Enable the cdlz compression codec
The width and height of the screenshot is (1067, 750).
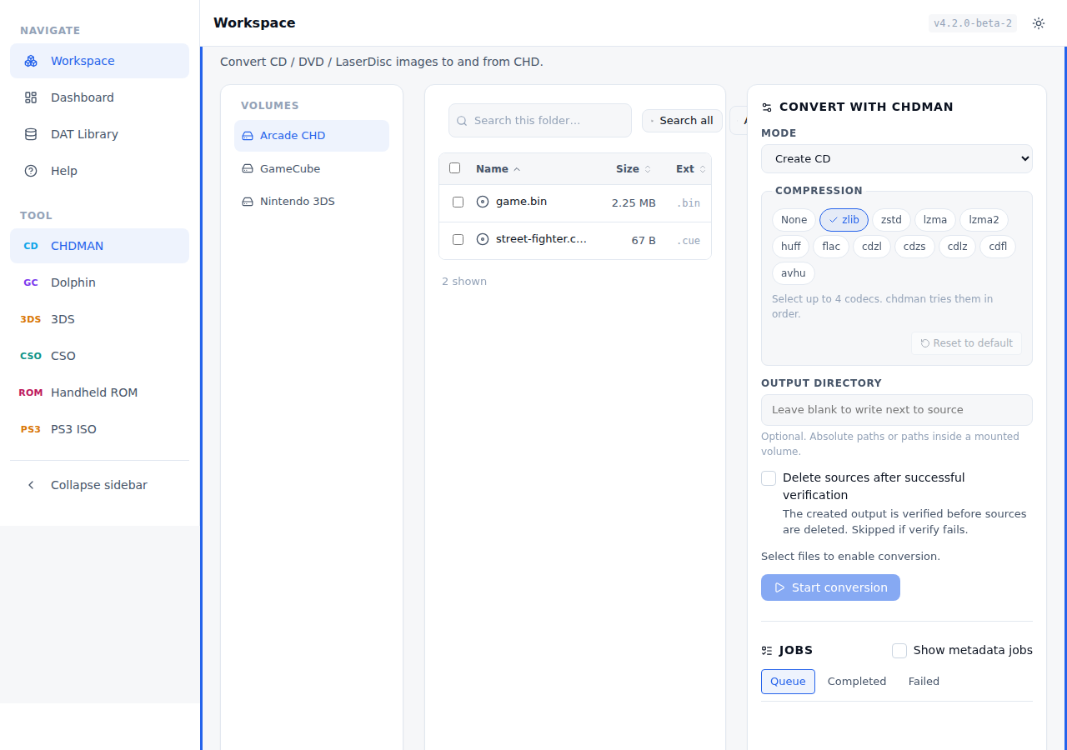click(x=958, y=247)
